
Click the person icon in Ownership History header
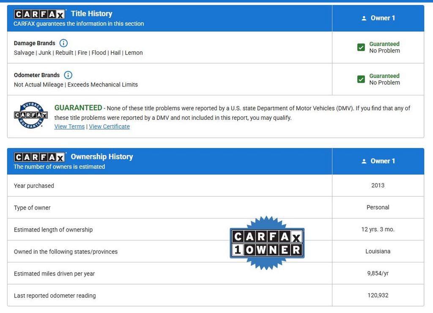coord(364,161)
